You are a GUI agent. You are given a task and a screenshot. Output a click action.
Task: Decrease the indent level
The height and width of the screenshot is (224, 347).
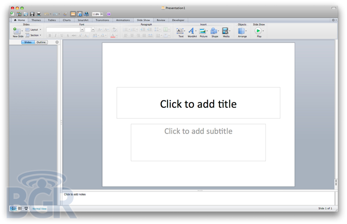[x=143, y=29]
